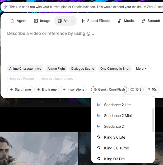Click the model list scrollbar thumb

coord(153,120)
